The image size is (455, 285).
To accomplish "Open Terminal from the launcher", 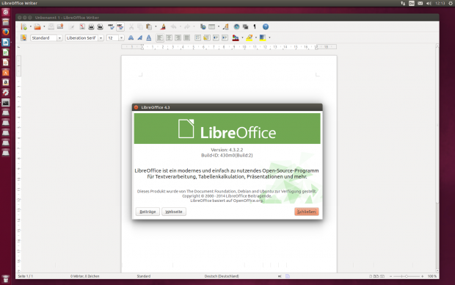I will click(x=6, y=103).
